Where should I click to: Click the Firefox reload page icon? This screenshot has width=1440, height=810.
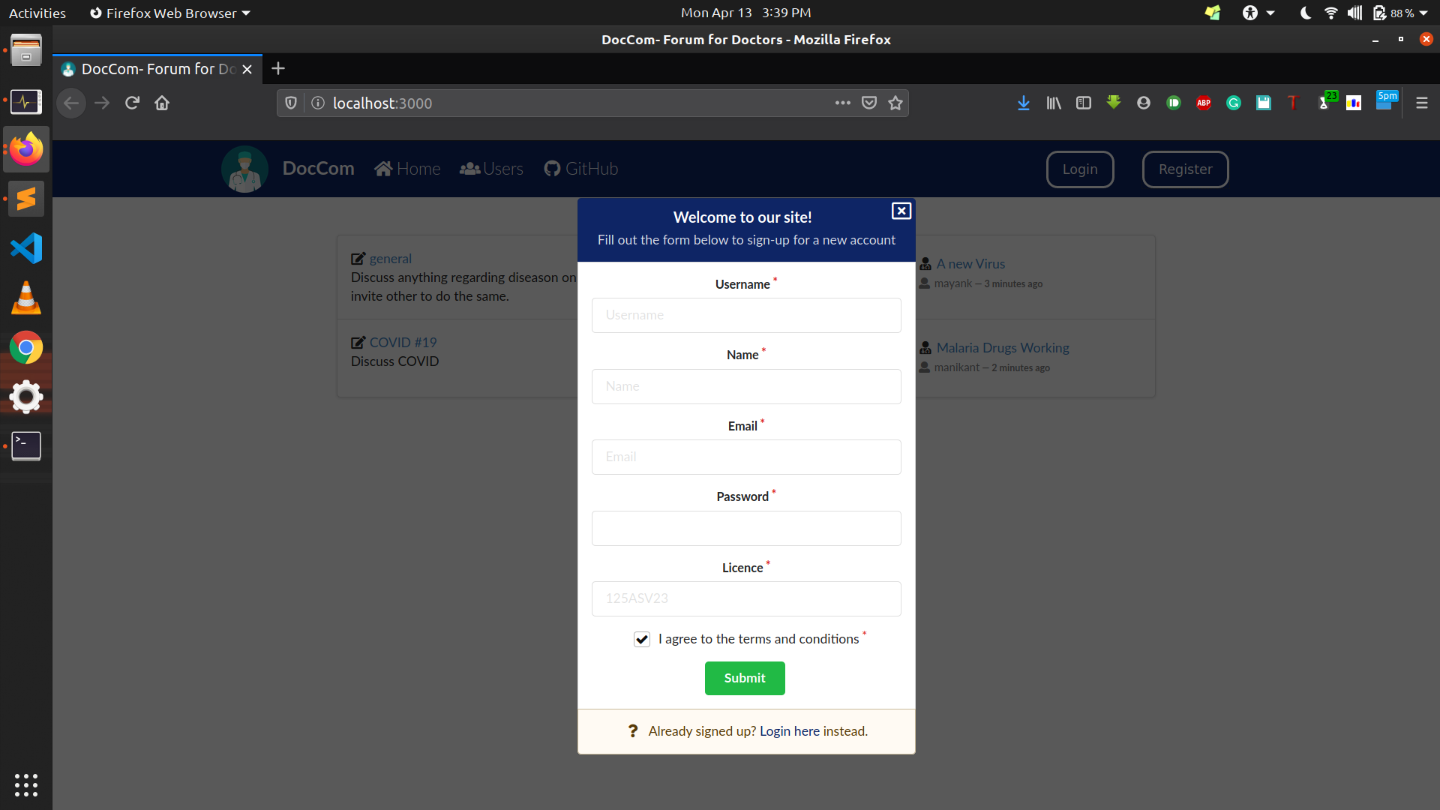click(x=132, y=103)
